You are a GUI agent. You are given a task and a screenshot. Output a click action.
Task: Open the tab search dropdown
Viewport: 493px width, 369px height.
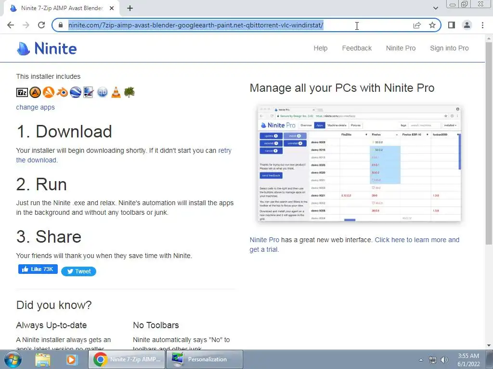pyautogui.click(x=435, y=8)
